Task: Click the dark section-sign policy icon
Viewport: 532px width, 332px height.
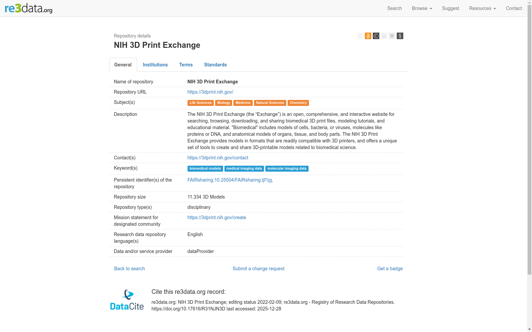Action: pos(400,36)
